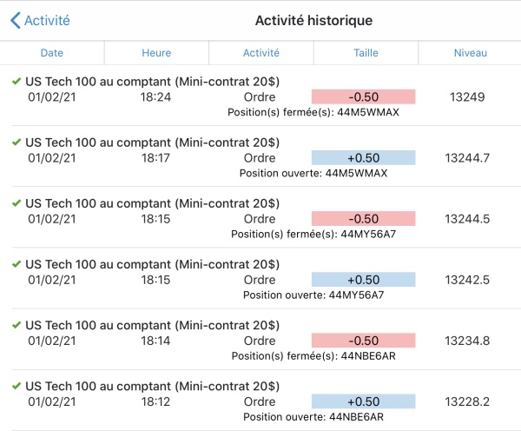The image size is (521, 431).
Task: Tap the back chevron beside Activité
Action: (x=14, y=20)
